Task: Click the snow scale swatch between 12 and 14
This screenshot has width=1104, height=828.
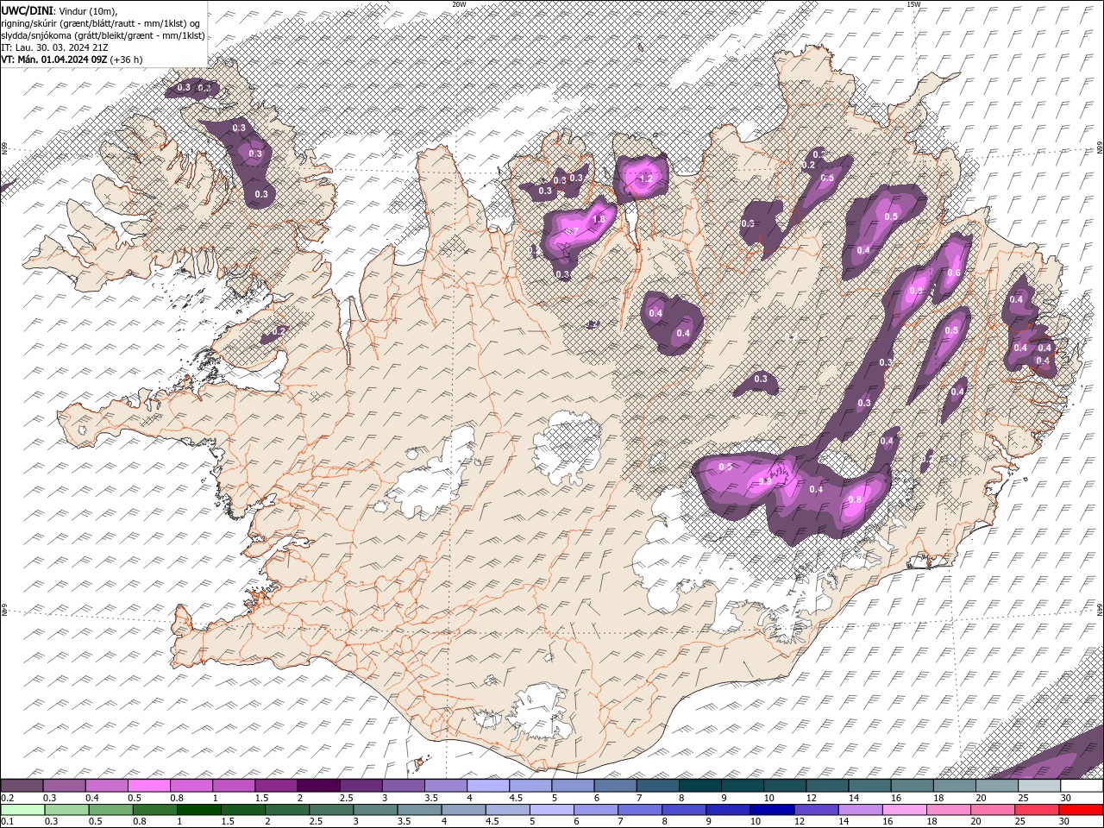Action: [x=827, y=785]
